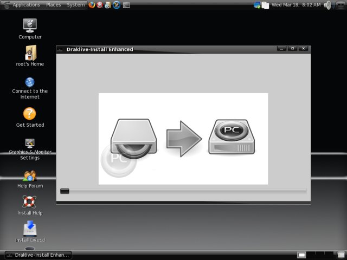This screenshot has width=347, height=260.
Task: Open the Install Help lifebuoy icon
Action: (x=29, y=202)
